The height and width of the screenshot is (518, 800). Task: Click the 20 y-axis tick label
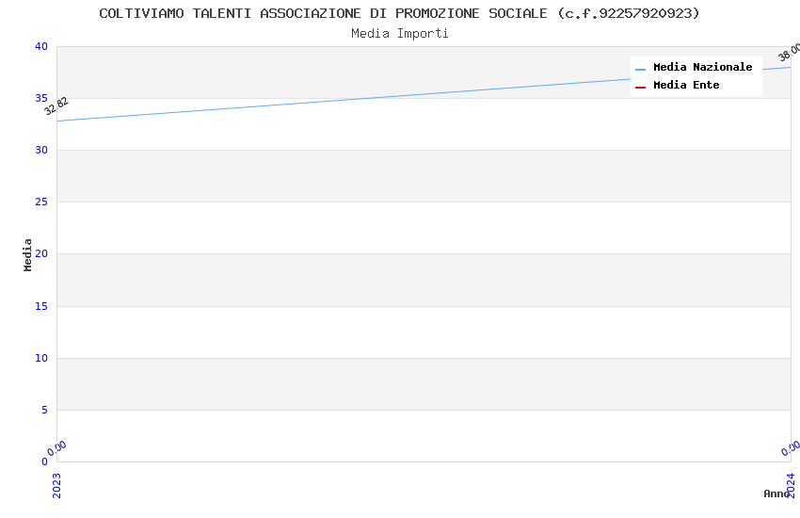[x=40, y=254]
